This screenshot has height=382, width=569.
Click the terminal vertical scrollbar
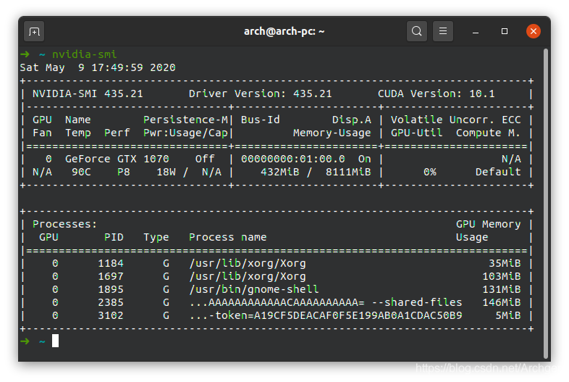[545, 204]
